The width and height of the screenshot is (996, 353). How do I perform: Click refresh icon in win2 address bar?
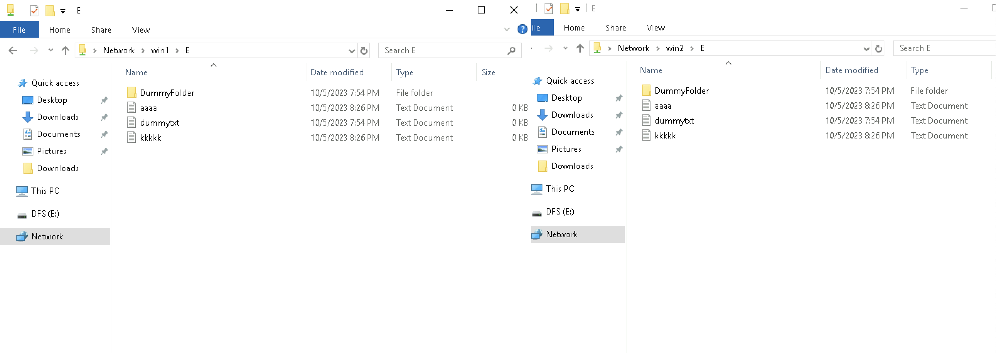coord(878,49)
